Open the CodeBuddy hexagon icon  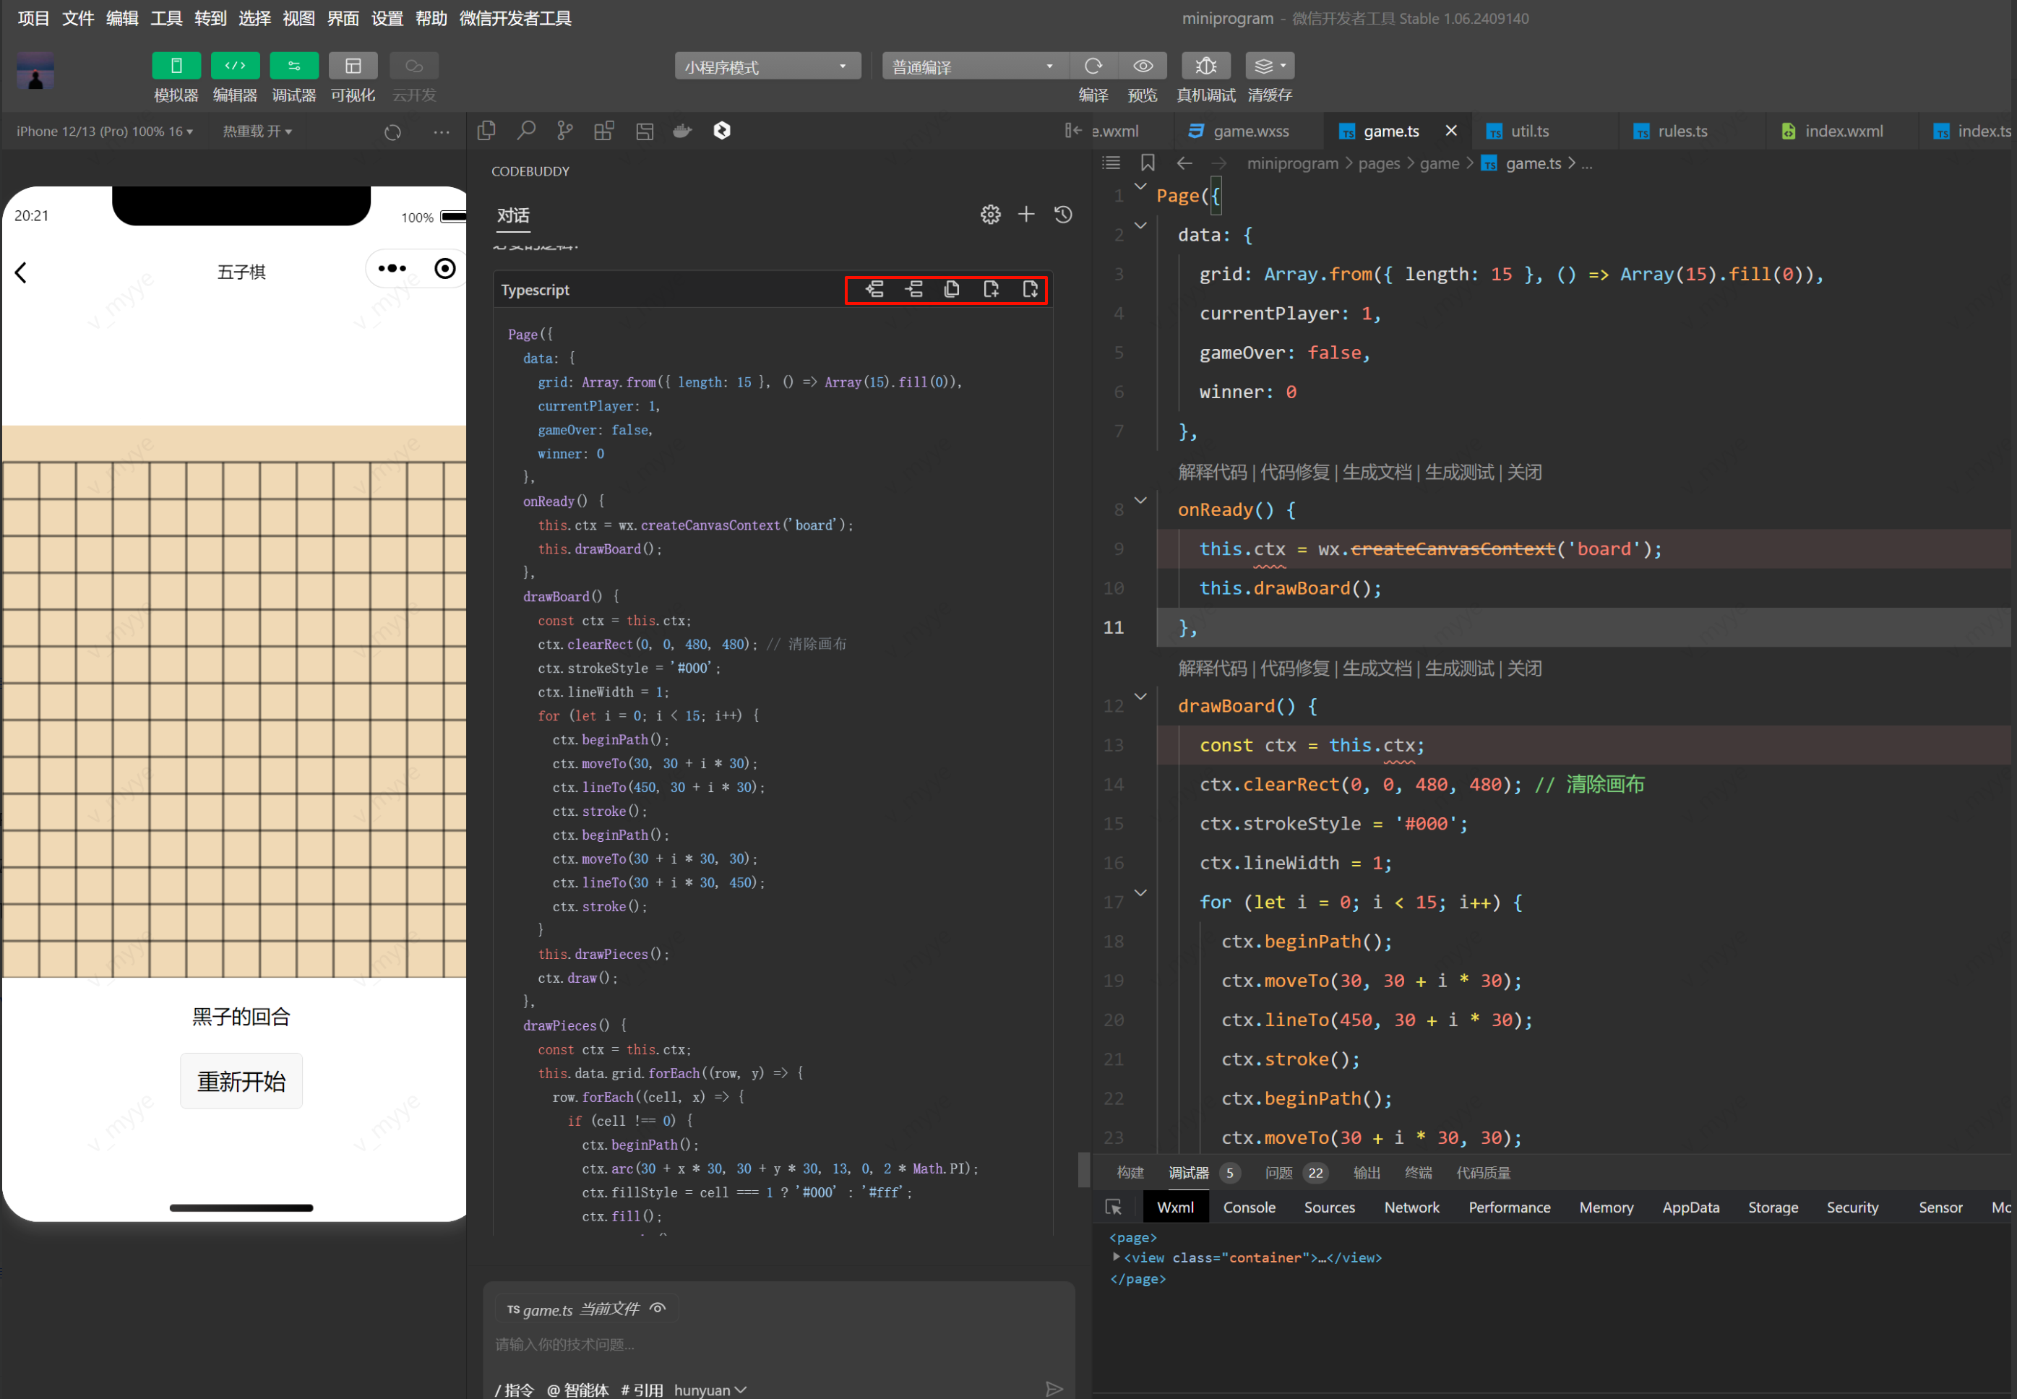tap(721, 131)
